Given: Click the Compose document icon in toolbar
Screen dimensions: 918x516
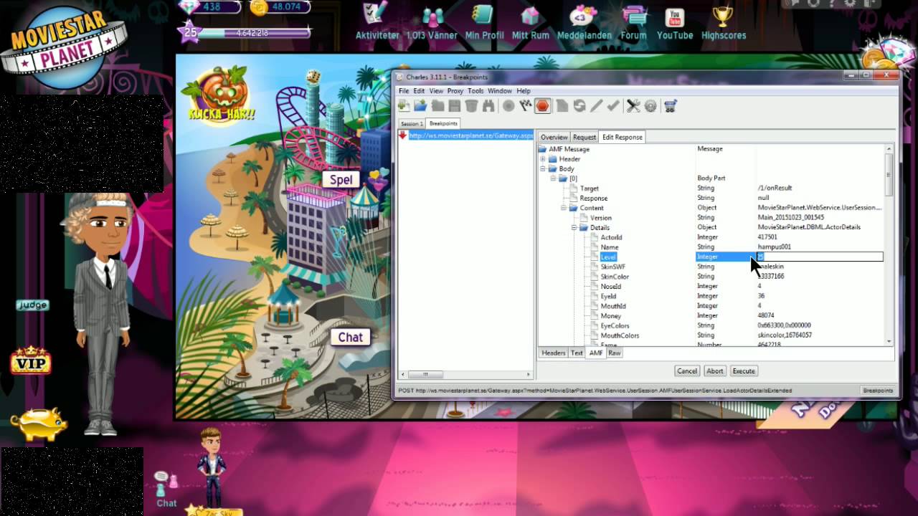Looking at the screenshot, I should click(562, 106).
